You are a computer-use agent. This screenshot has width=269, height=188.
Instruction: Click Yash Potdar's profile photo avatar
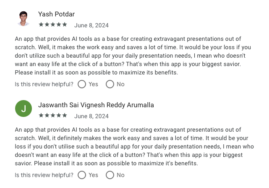[24, 19]
